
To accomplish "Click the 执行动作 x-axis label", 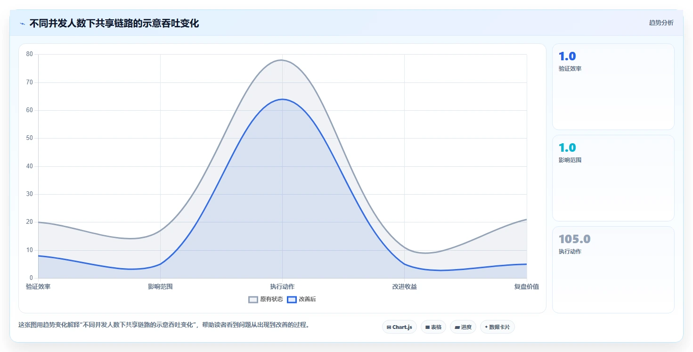I will 282,287.
